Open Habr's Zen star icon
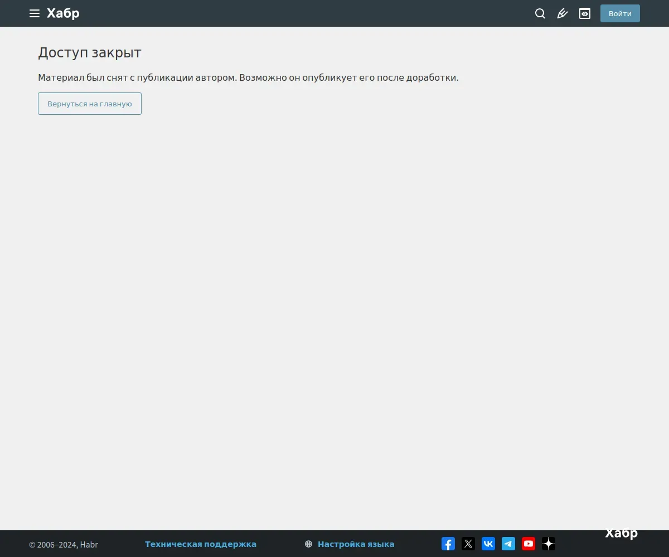The height and width of the screenshot is (557, 669). pyautogui.click(x=549, y=544)
